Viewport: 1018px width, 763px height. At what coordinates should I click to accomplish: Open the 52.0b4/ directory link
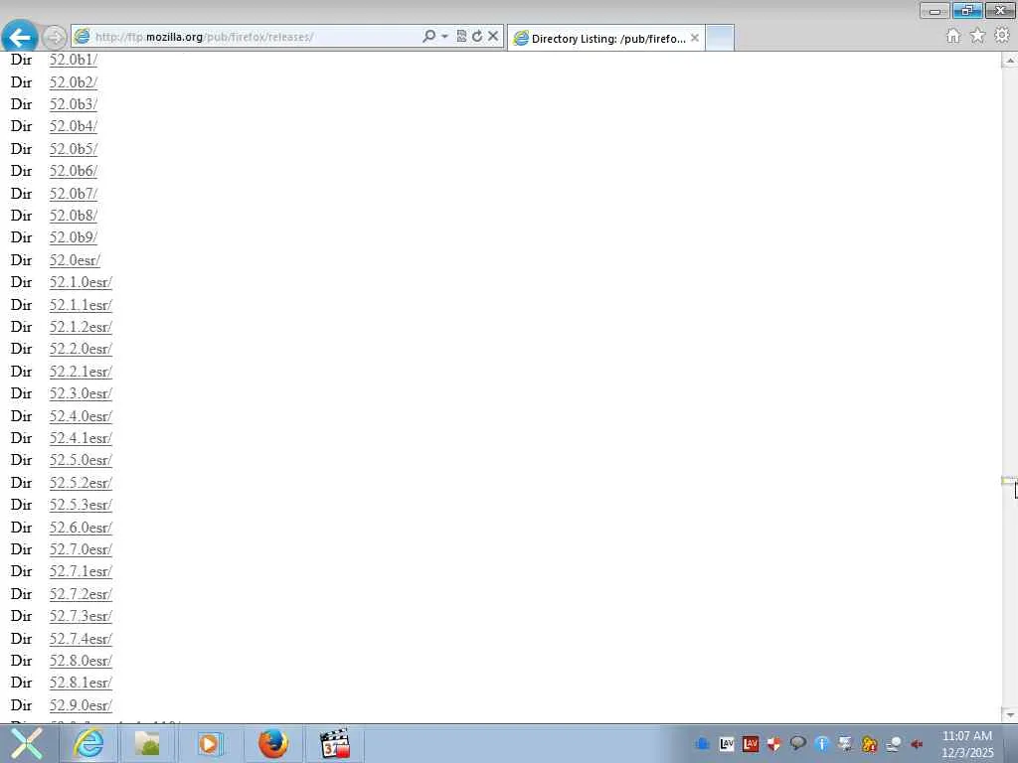coord(74,126)
